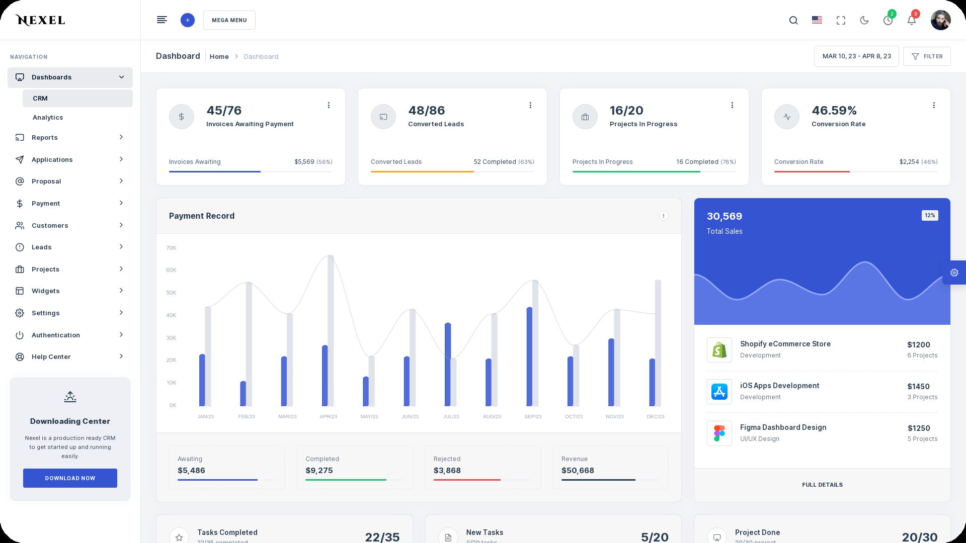Click the Full Details link
The image size is (966, 543).
[822, 485]
